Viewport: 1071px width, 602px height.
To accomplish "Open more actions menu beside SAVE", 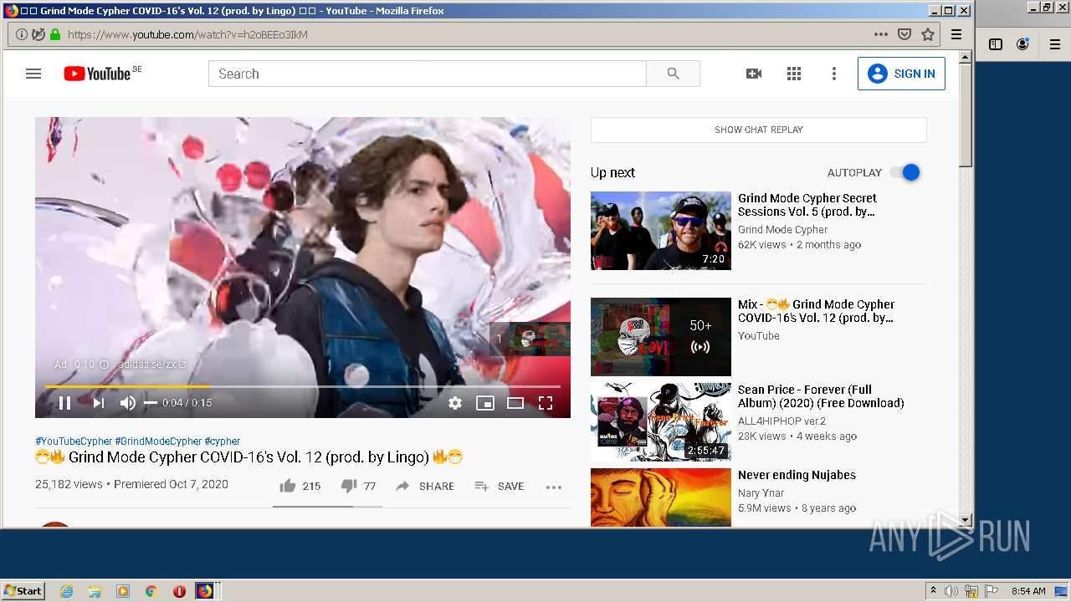I will point(554,487).
